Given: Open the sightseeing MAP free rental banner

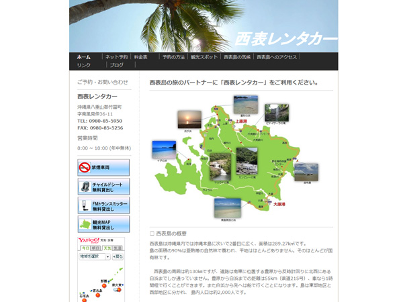Looking at the screenshot, I should coord(103,225).
